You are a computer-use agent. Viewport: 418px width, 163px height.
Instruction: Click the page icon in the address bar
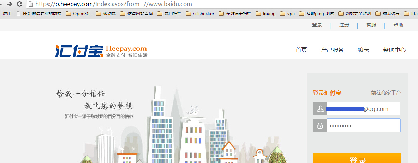point(31,4)
